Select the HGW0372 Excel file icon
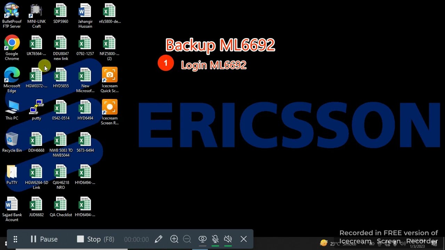Viewport: 445px width, 250px height. coord(37,78)
